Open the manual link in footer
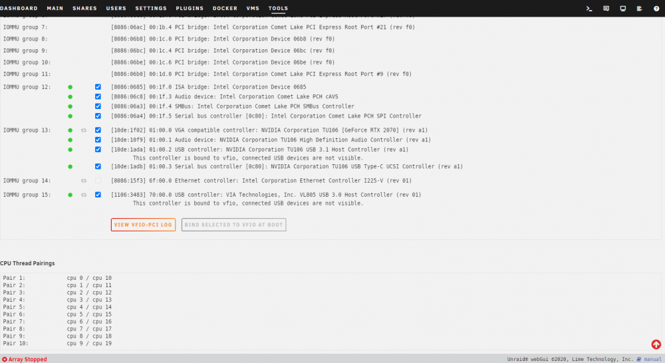Image resolution: width=665 pixels, height=363 pixels. tap(652, 359)
